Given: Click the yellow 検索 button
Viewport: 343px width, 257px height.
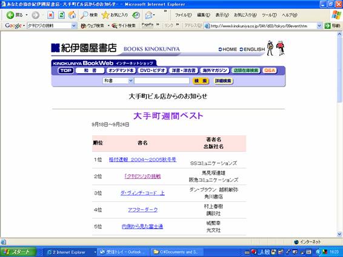Looking at the screenshot, I should tap(201, 81).
